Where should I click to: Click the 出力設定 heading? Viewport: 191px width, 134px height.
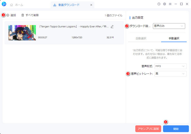pos(138,18)
